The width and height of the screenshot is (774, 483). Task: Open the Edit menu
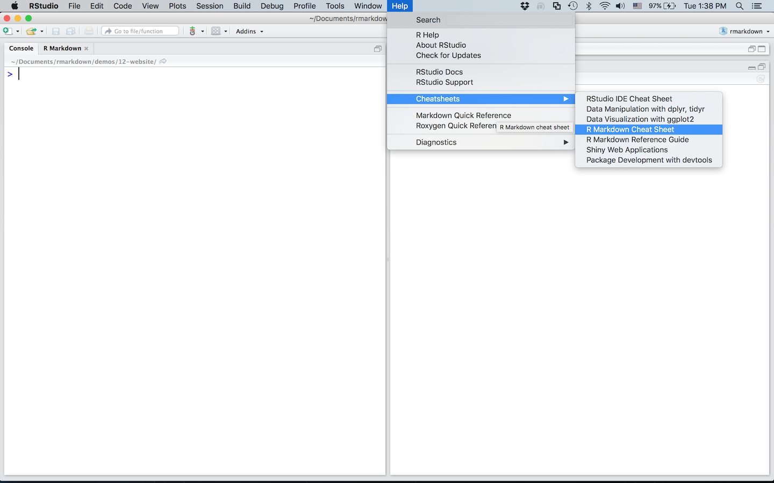pos(97,6)
